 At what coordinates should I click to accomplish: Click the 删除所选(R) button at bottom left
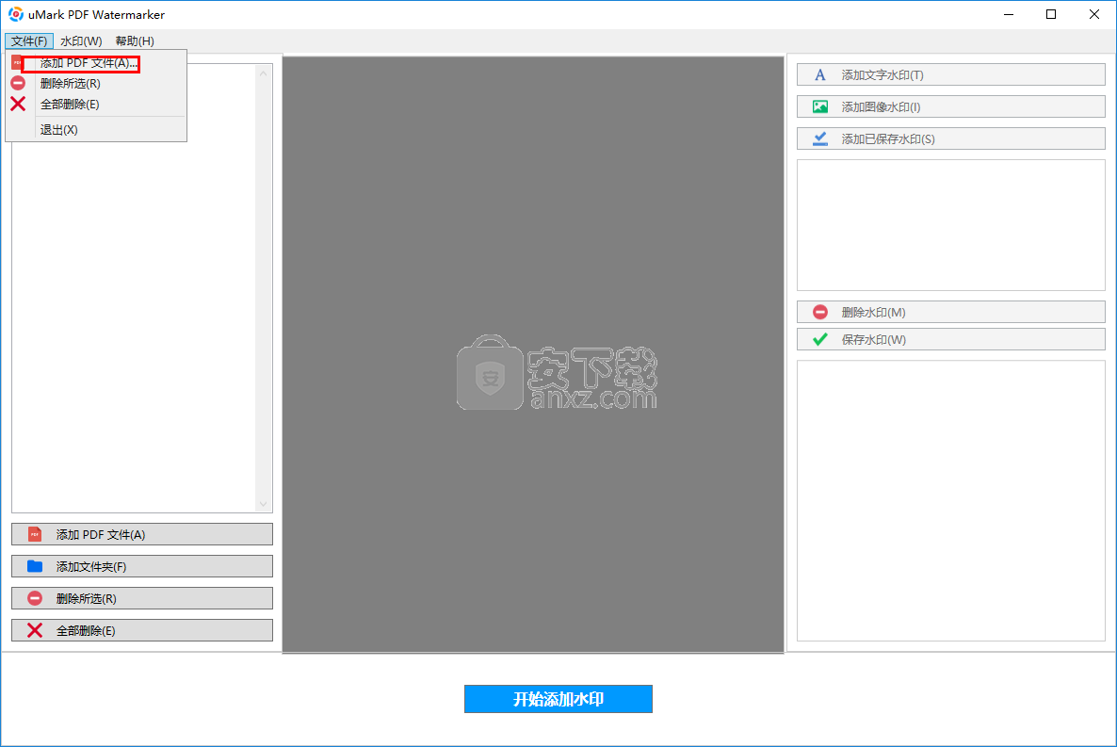click(142, 598)
